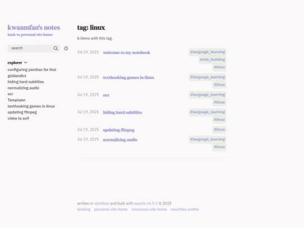This screenshot has height=228, width=304.
Task: Click the search magnifier icon
Action: (56, 48)
